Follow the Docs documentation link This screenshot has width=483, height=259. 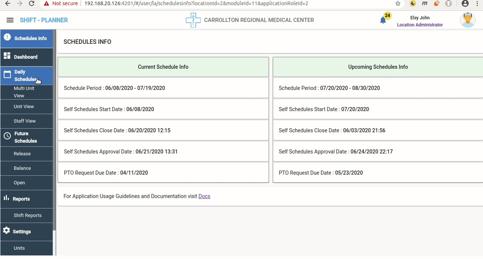pyautogui.click(x=204, y=196)
